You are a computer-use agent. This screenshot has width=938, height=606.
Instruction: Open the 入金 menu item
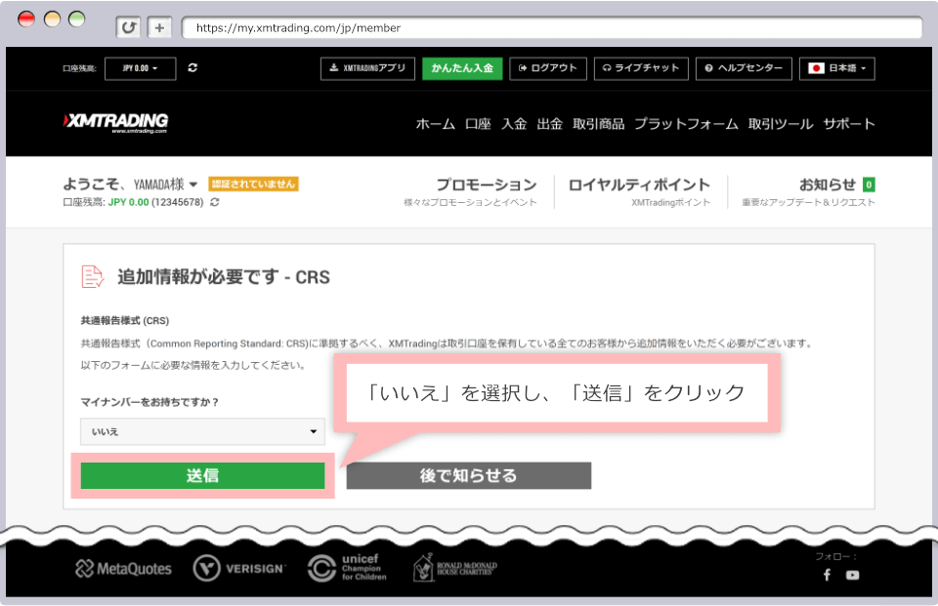pos(514,124)
